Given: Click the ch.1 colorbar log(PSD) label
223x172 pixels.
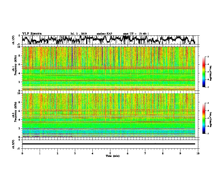Looking at the screenshot, I should point(211,73).
